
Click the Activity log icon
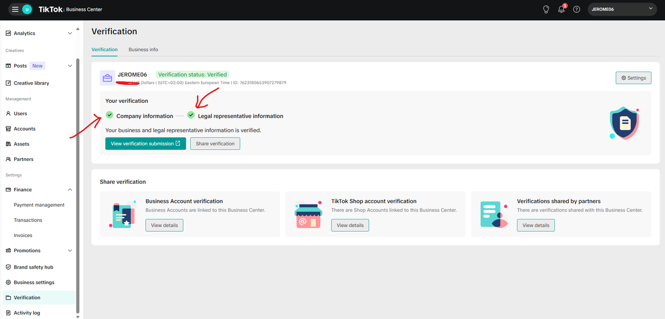pyautogui.click(x=8, y=313)
